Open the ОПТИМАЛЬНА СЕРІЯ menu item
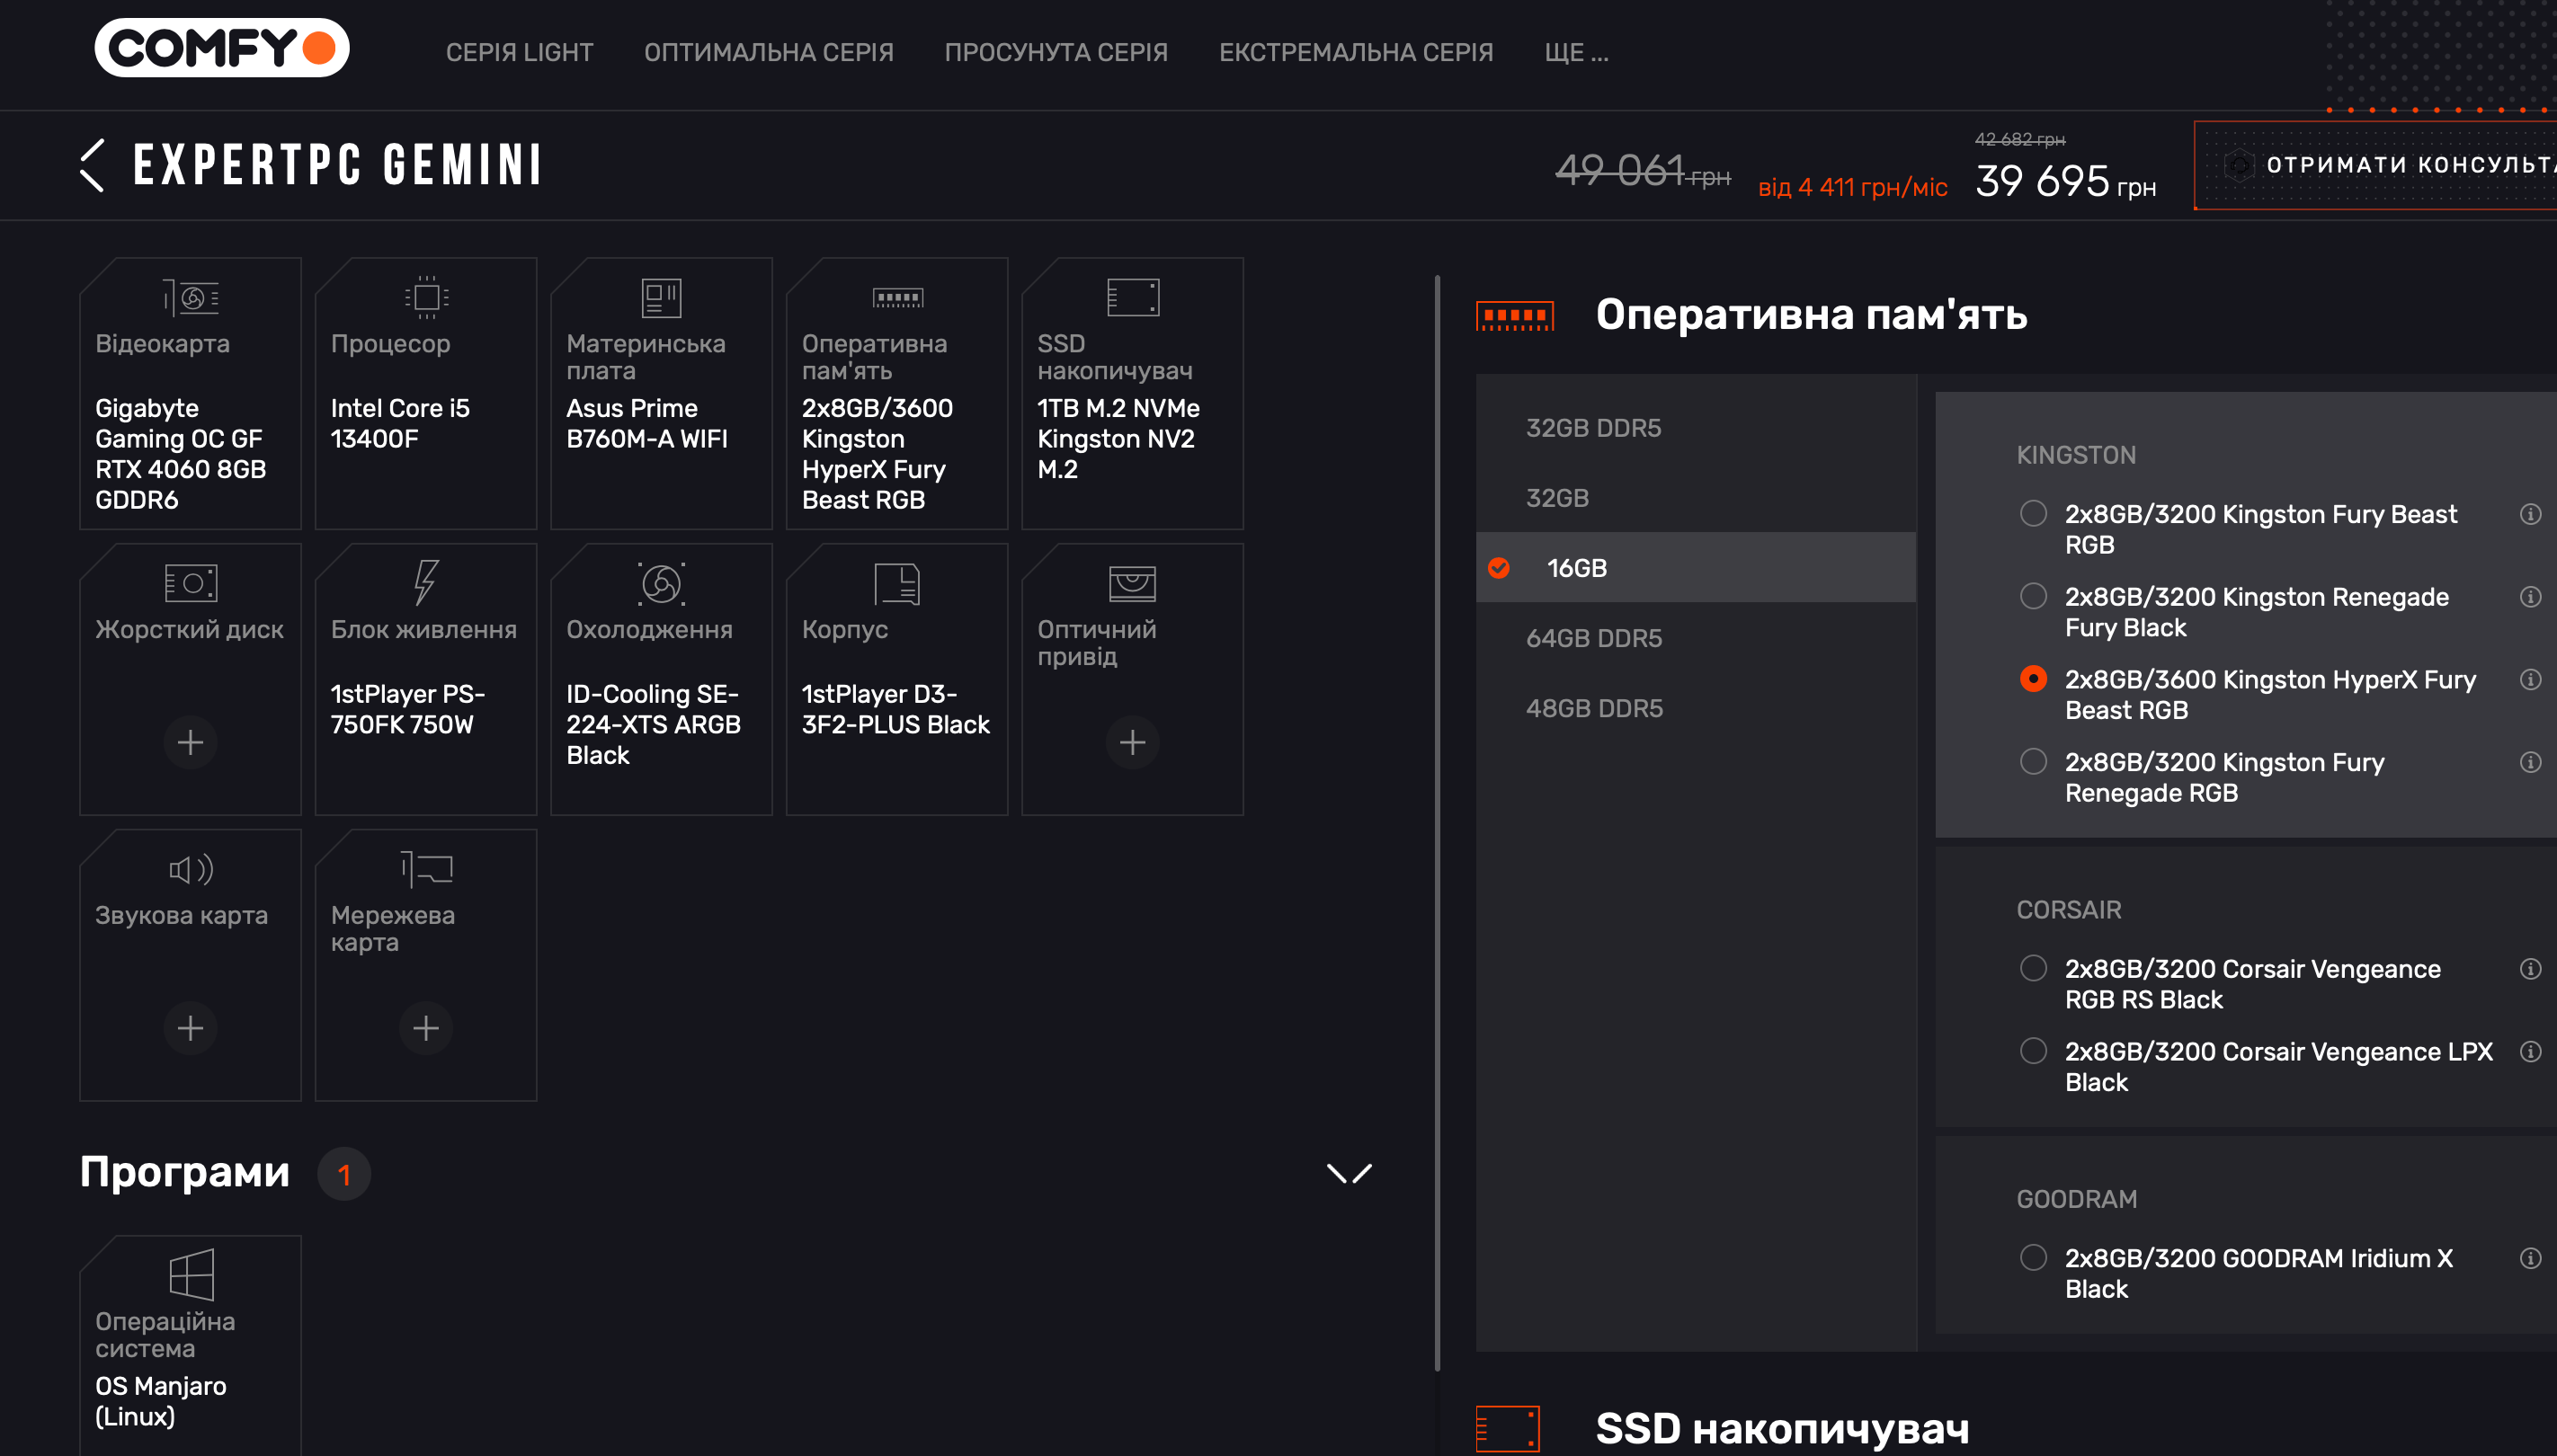 (769, 52)
